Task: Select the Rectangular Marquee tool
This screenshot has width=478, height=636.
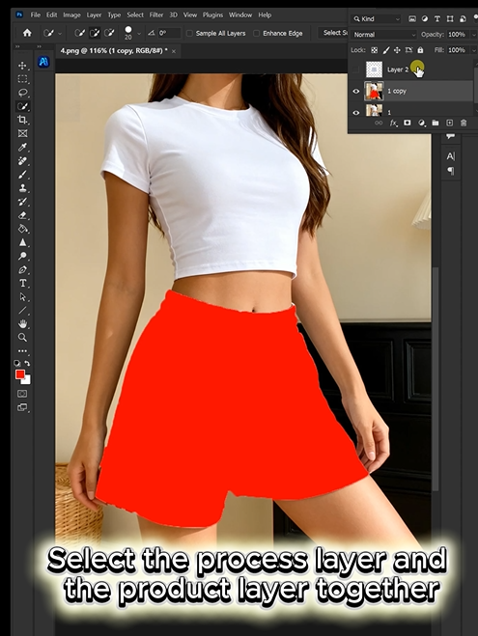Action: click(22, 79)
